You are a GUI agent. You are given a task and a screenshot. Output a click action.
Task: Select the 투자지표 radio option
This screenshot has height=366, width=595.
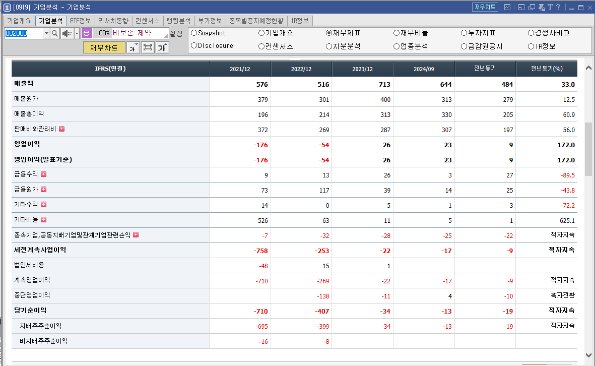pos(464,33)
